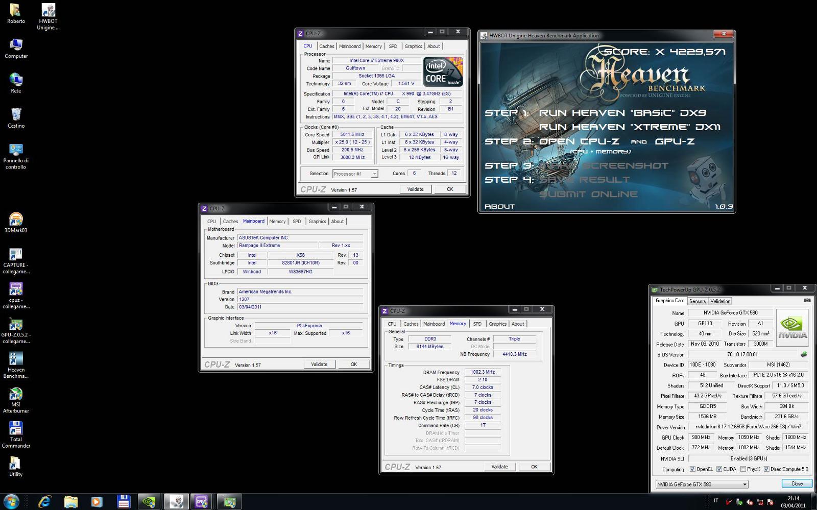Switch to the CPU-Z taskbar button
817x510 pixels.
tap(202, 501)
